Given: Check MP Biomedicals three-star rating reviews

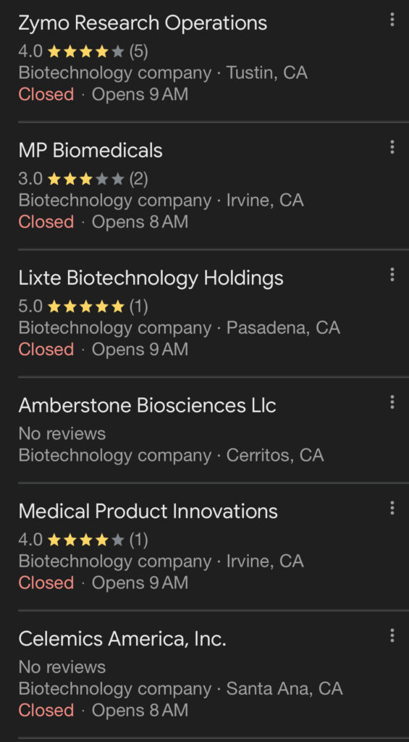Looking at the screenshot, I should coord(83,179).
